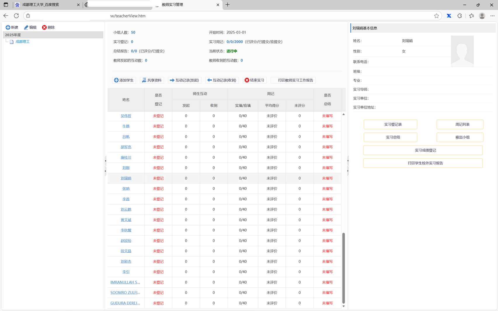Click 打印教师实习工作报告 print button
The width and height of the screenshot is (498, 311).
[293, 80]
